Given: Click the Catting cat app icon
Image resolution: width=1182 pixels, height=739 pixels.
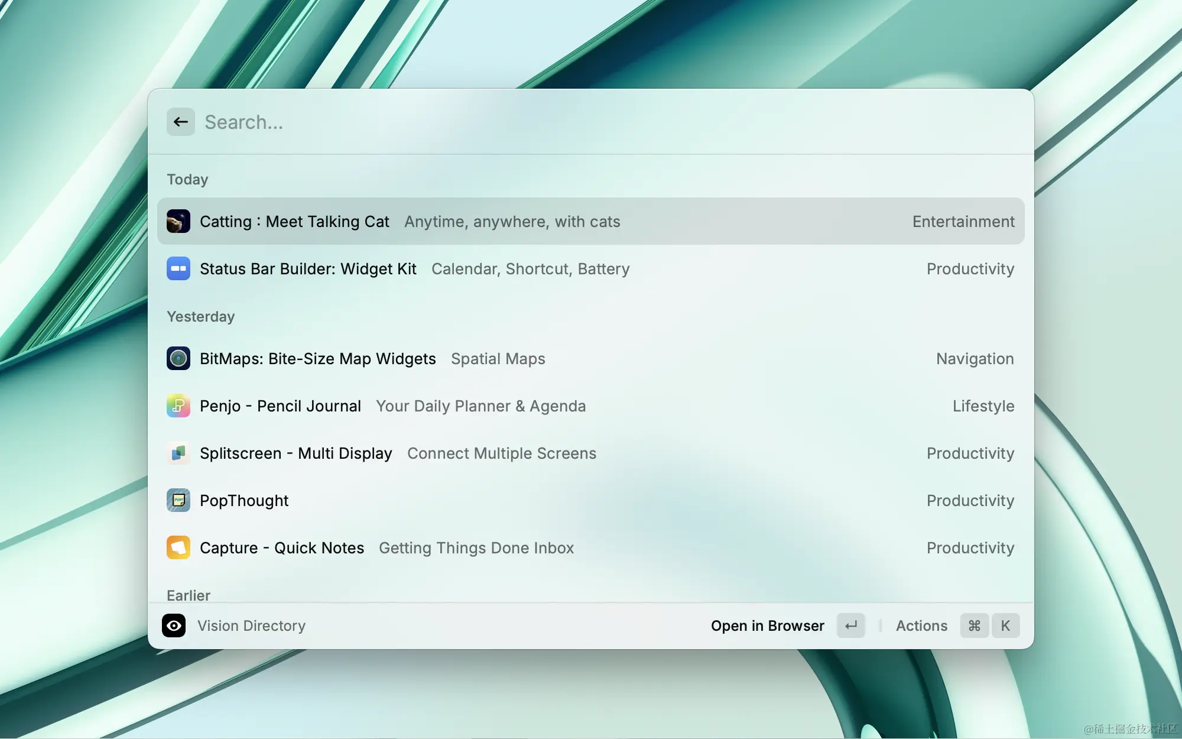Looking at the screenshot, I should pos(178,221).
